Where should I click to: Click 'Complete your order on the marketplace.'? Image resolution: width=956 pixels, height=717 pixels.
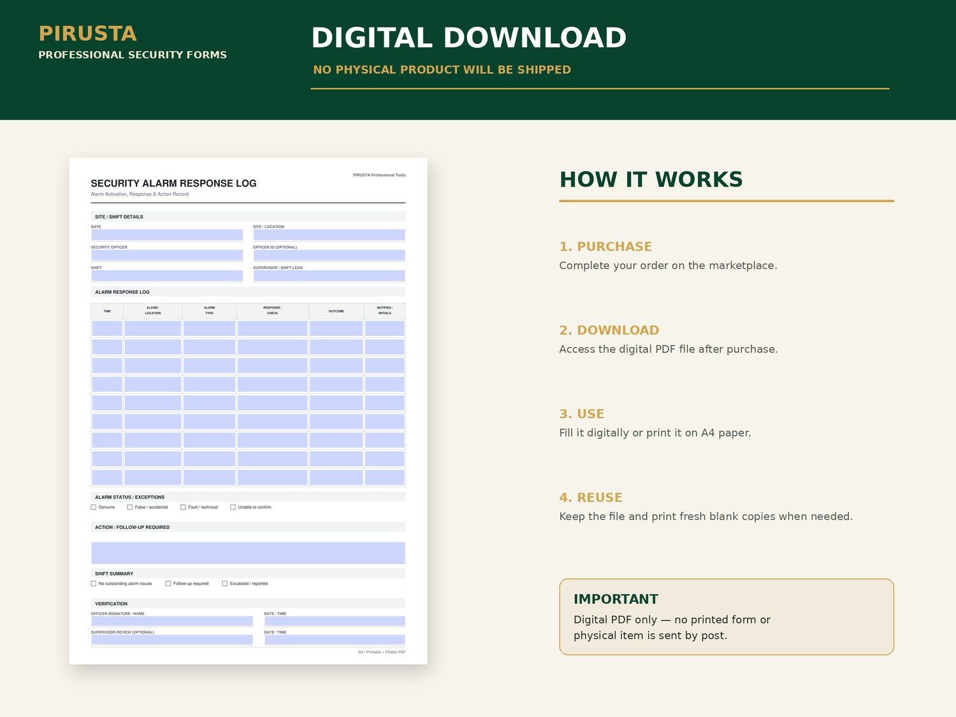[x=669, y=266]
